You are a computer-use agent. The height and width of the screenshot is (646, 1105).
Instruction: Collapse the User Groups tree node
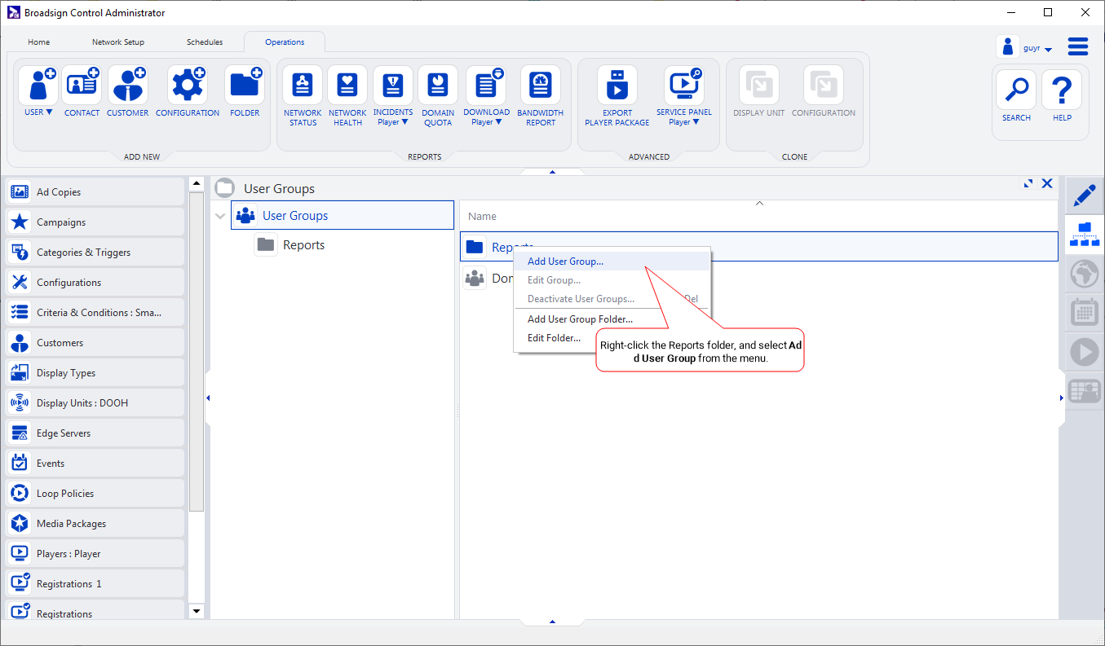(x=220, y=216)
